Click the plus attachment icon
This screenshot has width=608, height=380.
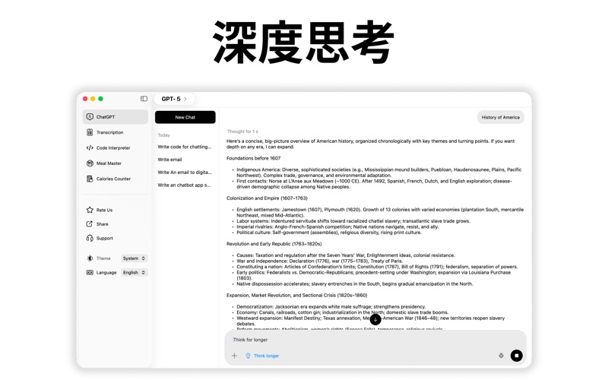[x=234, y=356]
